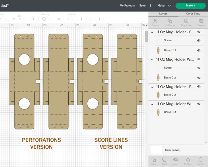
Task: Hide the last Basic Cut layer
Action: pos(199,112)
